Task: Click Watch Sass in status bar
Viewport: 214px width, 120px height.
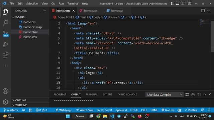Action: coord(85,110)
